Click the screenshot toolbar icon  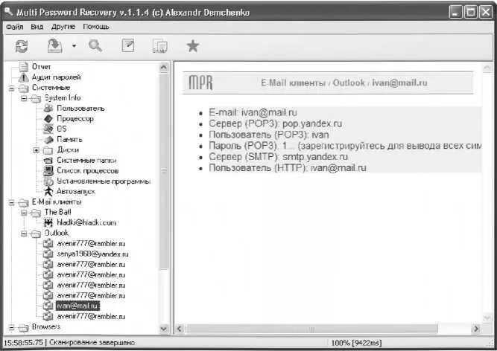[159, 47]
